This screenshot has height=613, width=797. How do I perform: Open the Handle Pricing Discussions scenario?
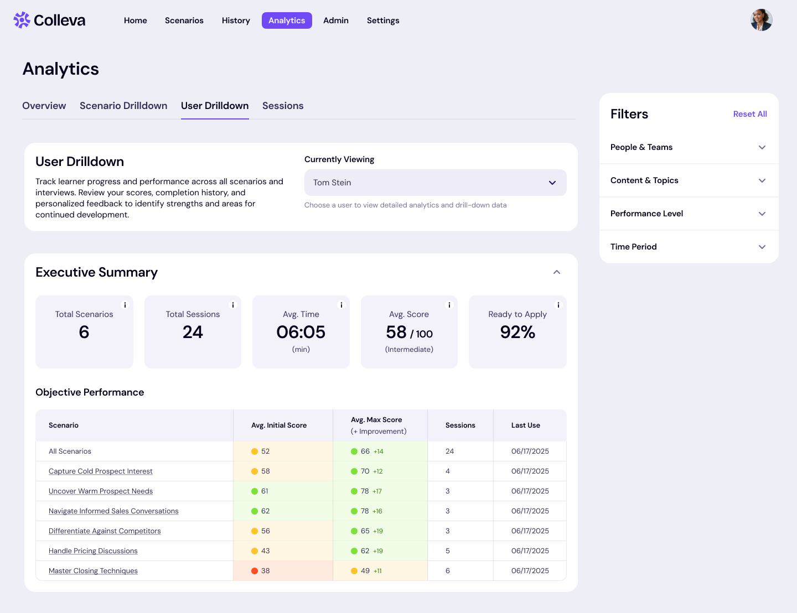pyautogui.click(x=93, y=550)
